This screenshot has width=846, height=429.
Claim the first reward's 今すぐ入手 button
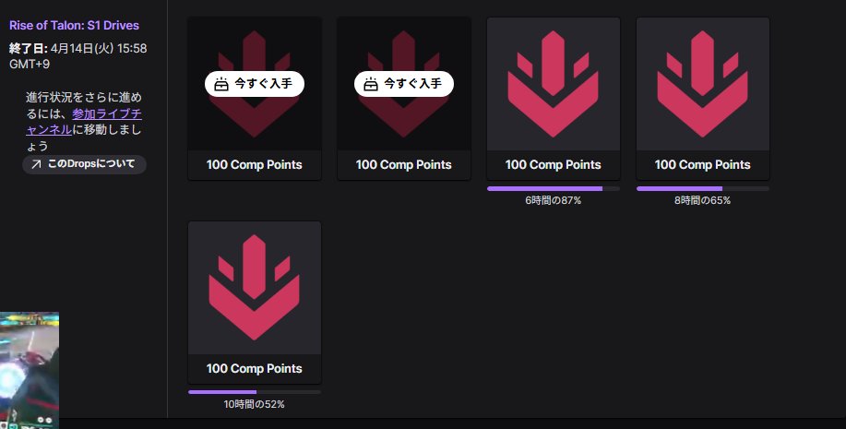tap(254, 84)
